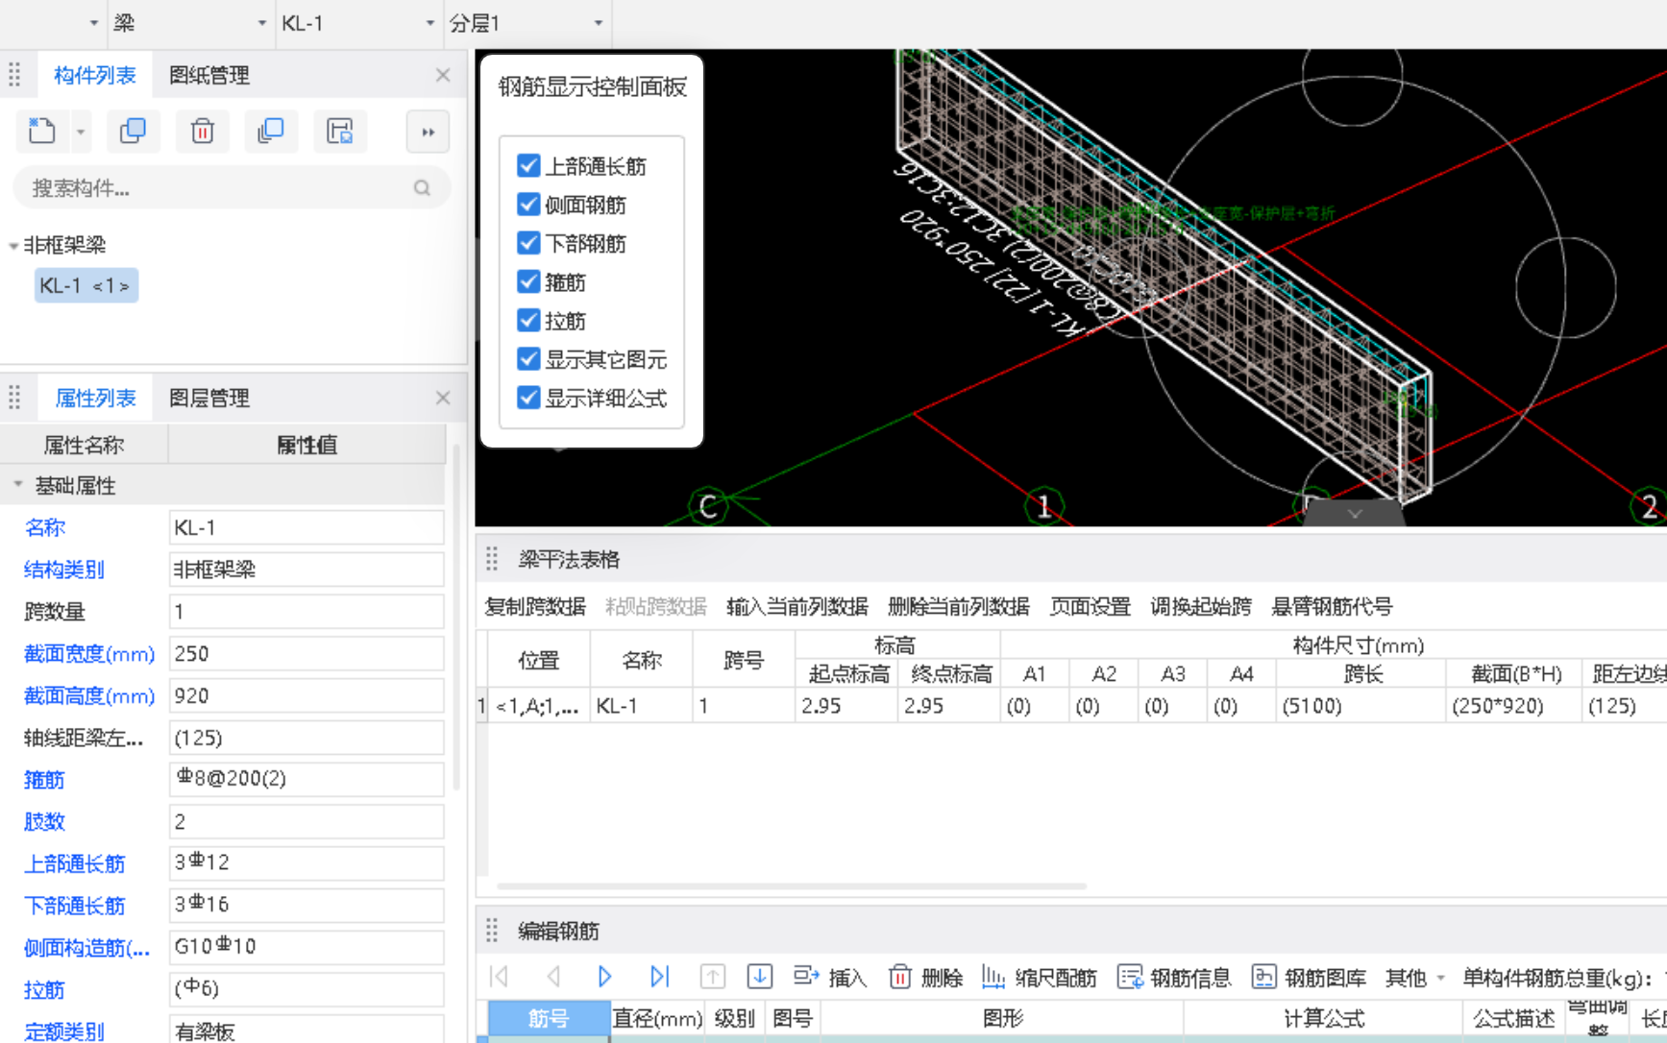This screenshot has height=1043, width=1667.
Task: Click the search magnifier icon
Action: pos(422,188)
